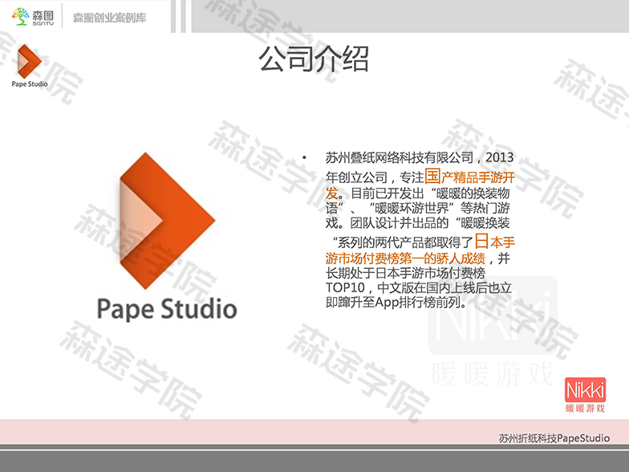This screenshot has width=629, height=472.
Task: Click the 暖暖游戏 caption under the Nikki logo
Action: pos(585,409)
